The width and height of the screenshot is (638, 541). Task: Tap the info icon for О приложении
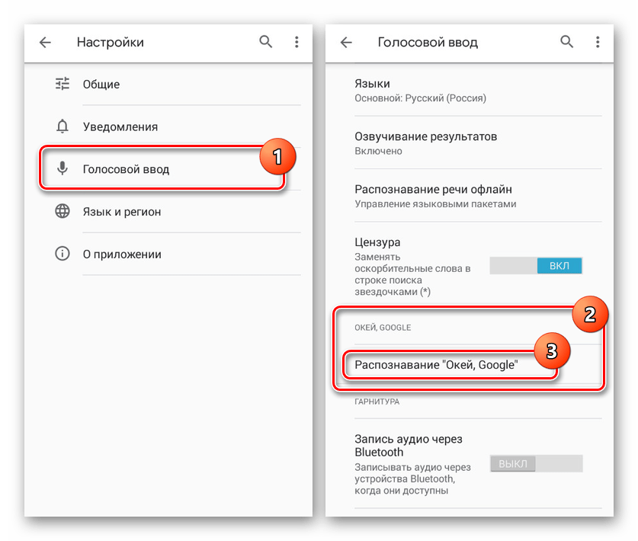[63, 254]
